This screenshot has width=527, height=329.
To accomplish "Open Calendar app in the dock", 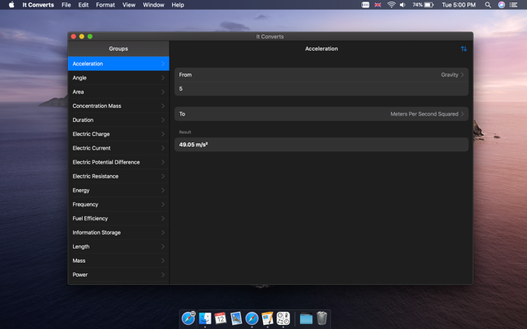I will pos(220,318).
